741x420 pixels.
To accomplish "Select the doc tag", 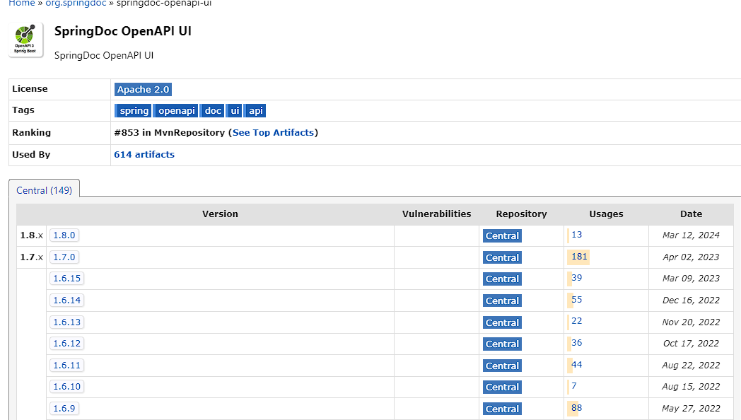I will pos(213,110).
